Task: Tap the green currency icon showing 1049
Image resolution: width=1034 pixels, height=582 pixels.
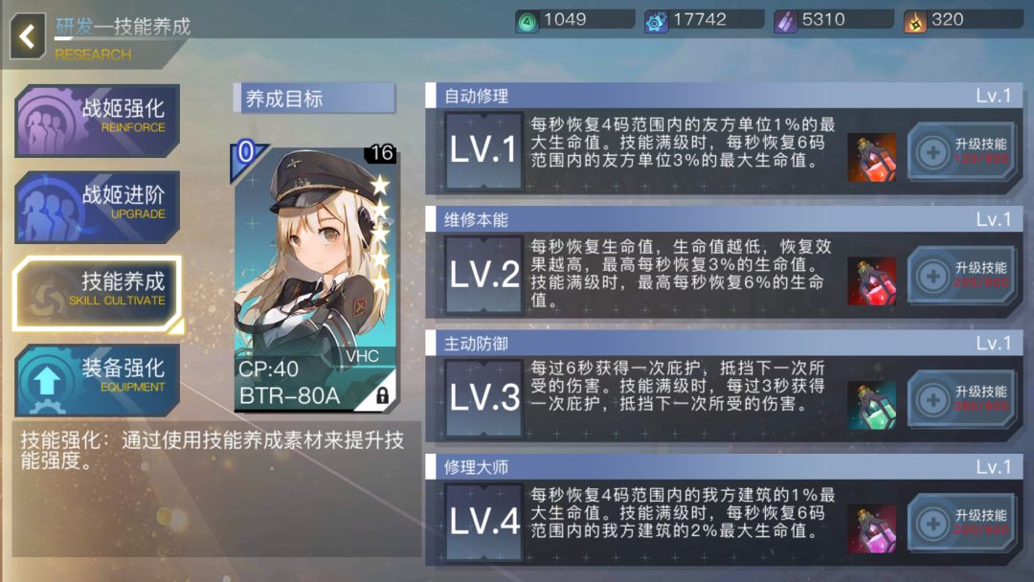Action: tap(527, 22)
